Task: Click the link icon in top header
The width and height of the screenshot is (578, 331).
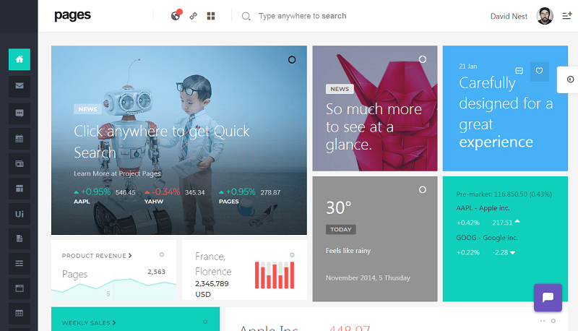Action: pos(193,16)
